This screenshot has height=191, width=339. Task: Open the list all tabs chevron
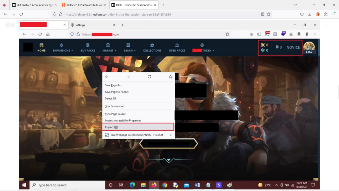point(295,5)
